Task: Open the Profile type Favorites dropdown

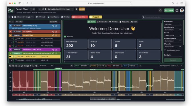Action: (x=173, y=24)
